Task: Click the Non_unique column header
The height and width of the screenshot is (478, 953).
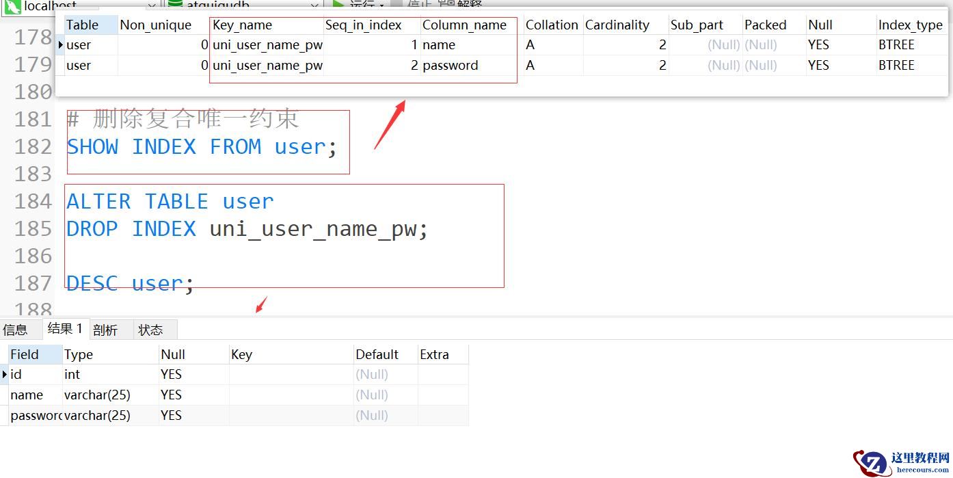Action: (163, 25)
